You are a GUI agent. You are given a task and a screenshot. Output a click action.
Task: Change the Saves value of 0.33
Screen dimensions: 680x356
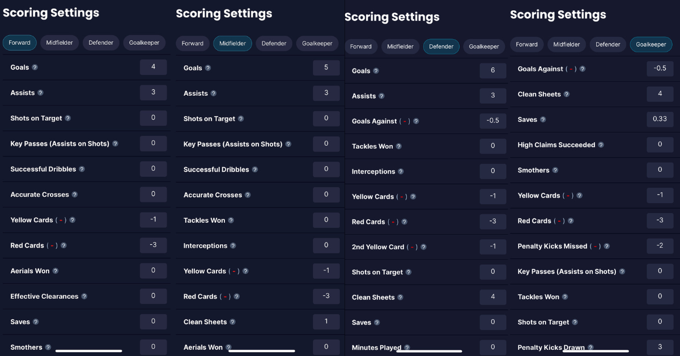660,119
